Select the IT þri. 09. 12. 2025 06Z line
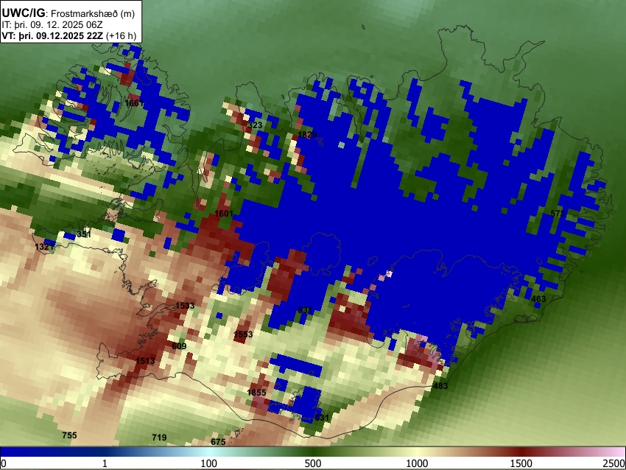This screenshot has height=470, width=626. 52,25
